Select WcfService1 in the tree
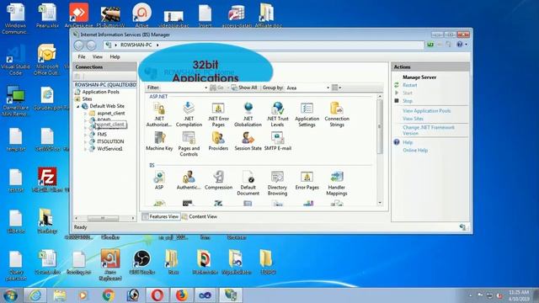539x303 pixels. point(109,149)
